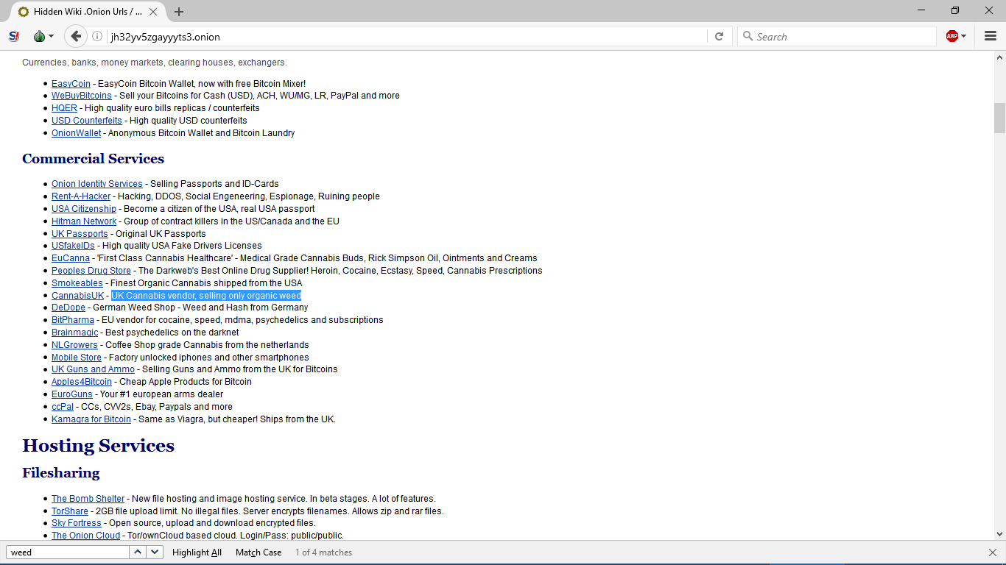Viewport: 1006px width, 565px height.
Task: Toggle Match Case in find bar
Action: 258,552
